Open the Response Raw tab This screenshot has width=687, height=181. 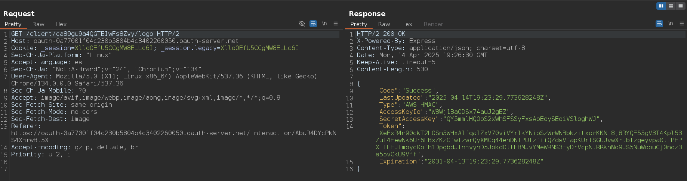tap(384, 24)
